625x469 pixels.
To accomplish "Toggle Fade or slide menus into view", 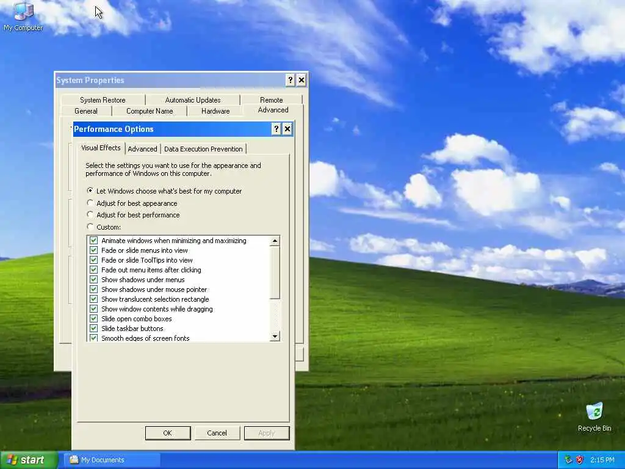I will [x=93, y=250].
